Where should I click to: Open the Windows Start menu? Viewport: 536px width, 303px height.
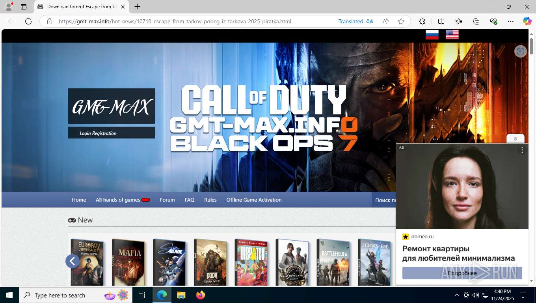tap(9, 295)
